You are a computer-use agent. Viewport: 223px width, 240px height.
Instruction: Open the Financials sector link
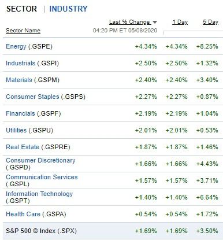click(20, 113)
